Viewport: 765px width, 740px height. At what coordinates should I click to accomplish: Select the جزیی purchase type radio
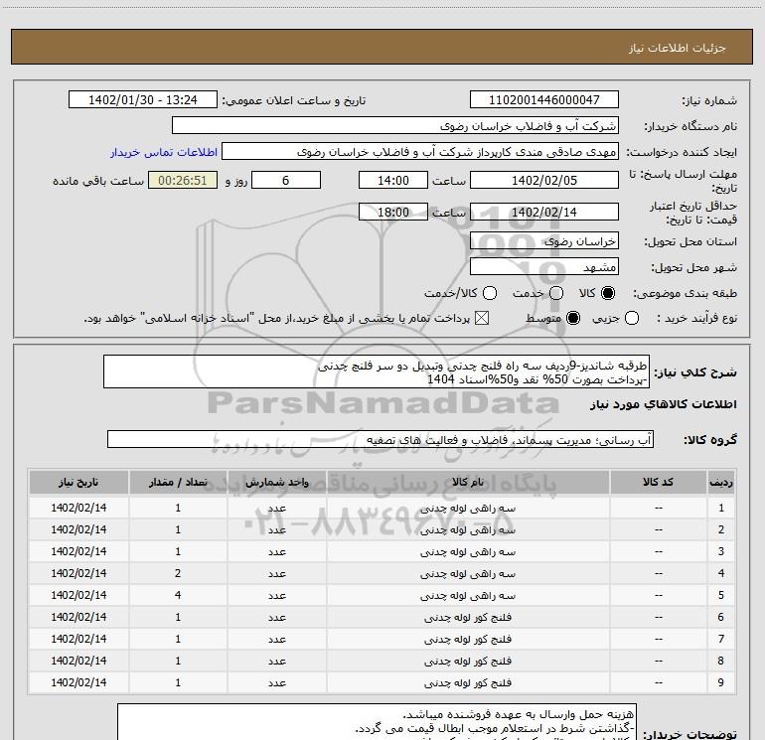[x=631, y=318]
